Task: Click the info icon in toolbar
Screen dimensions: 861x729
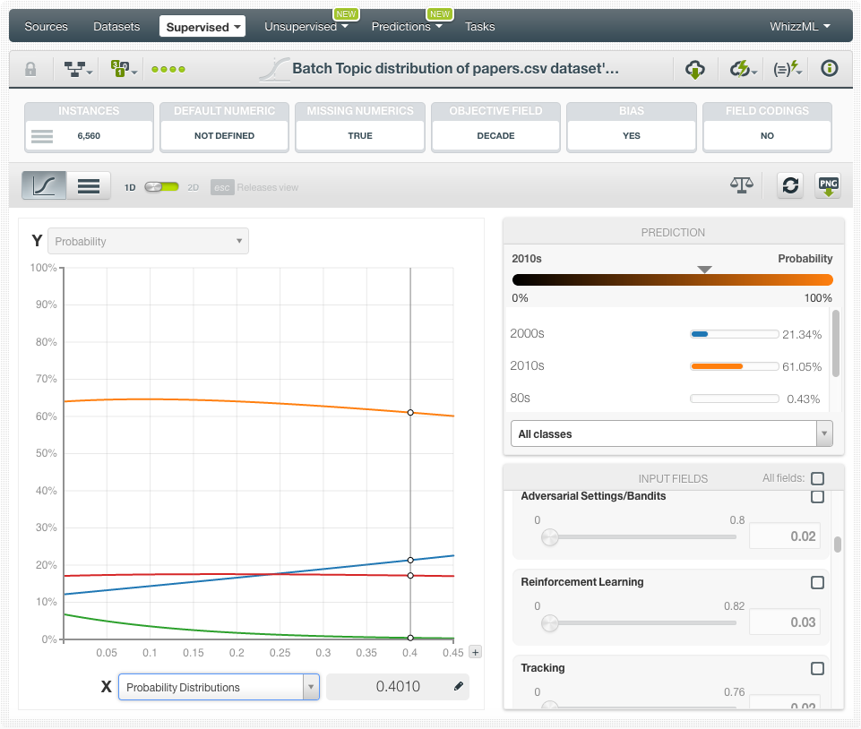Action: click(830, 69)
